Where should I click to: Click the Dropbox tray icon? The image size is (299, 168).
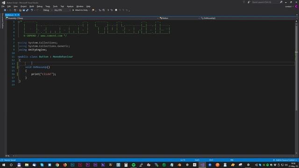tap(275, 165)
